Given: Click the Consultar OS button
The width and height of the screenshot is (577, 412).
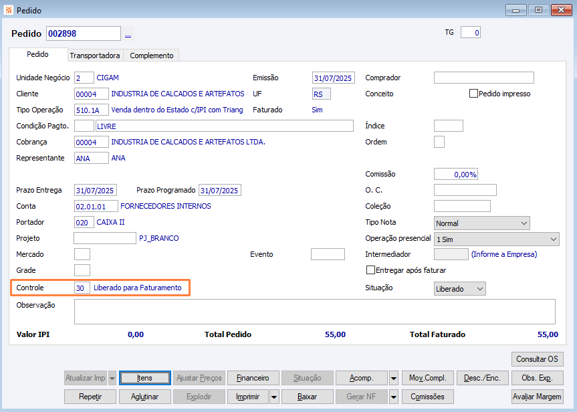Looking at the screenshot, I should pyautogui.click(x=538, y=359).
